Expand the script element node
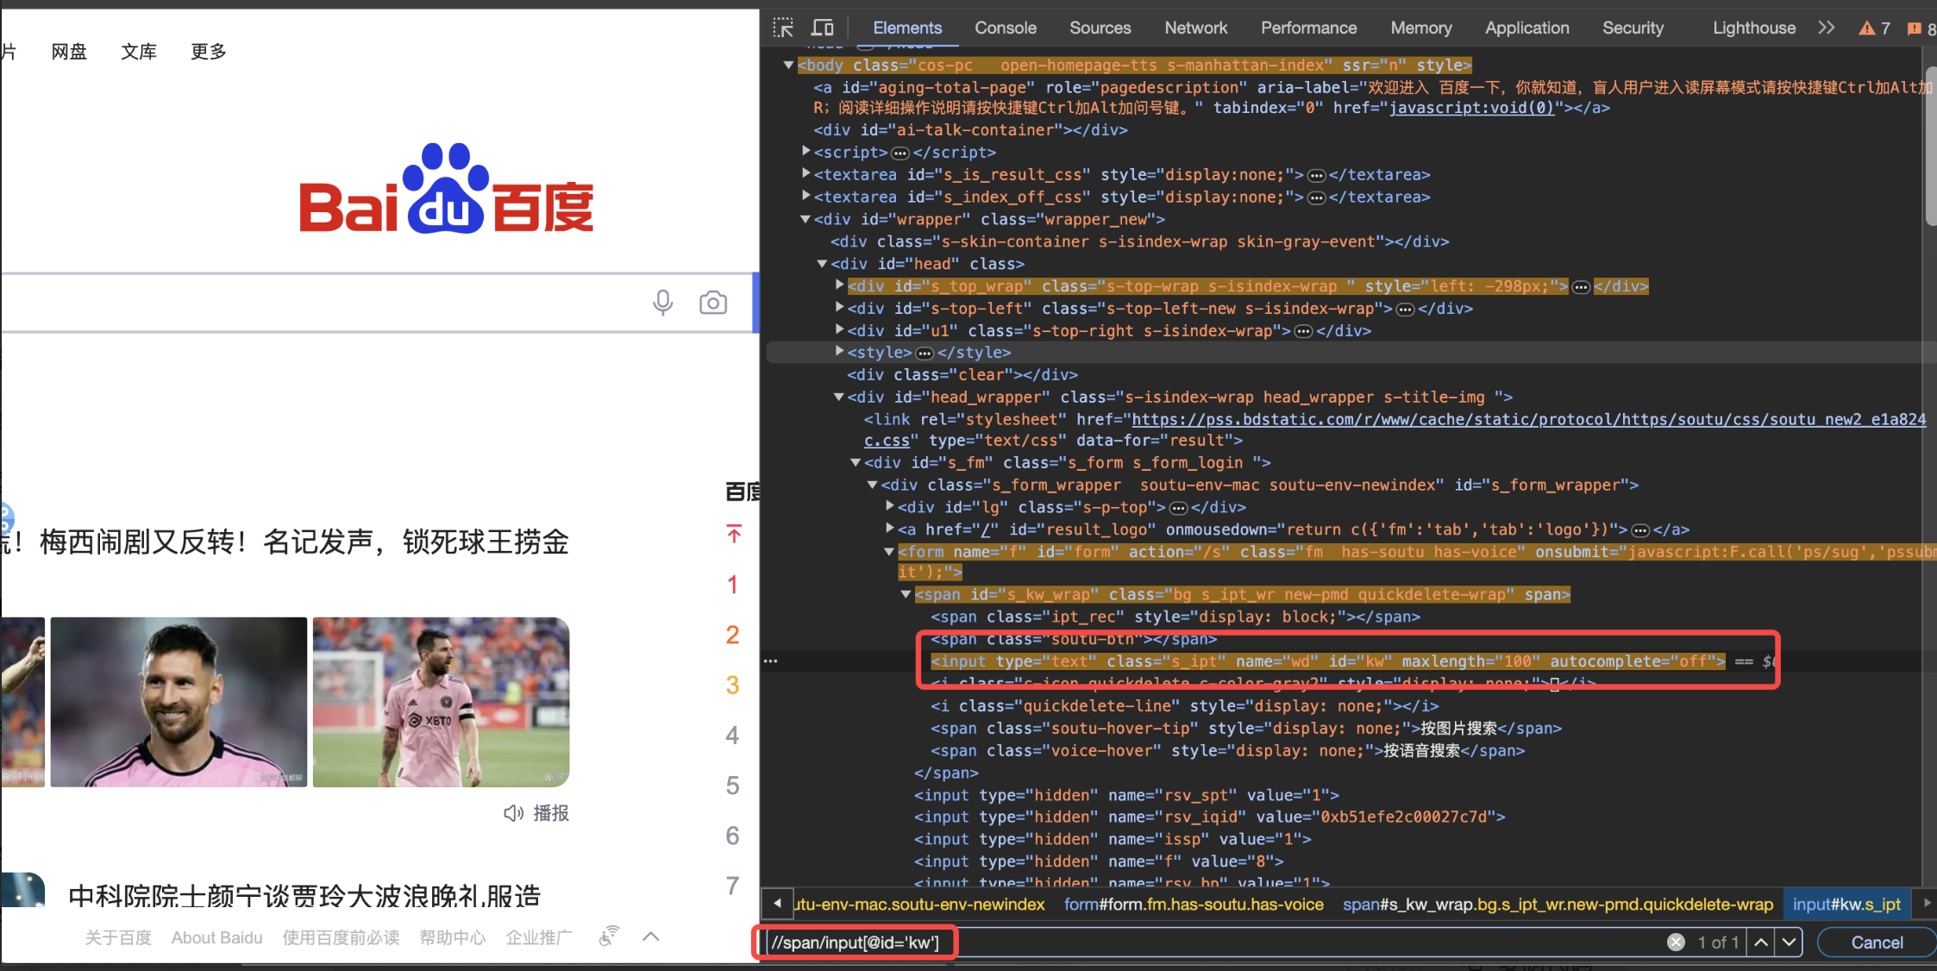The width and height of the screenshot is (1937, 971). [x=805, y=152]
